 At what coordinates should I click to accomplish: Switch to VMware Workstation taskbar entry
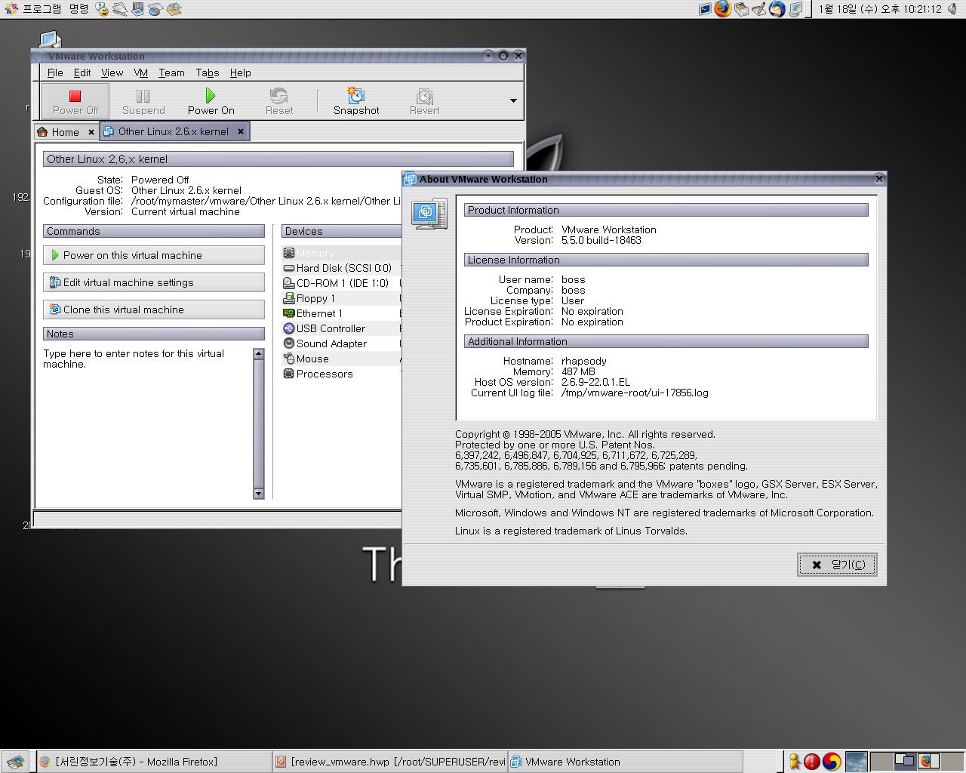(x=626, y=762)
